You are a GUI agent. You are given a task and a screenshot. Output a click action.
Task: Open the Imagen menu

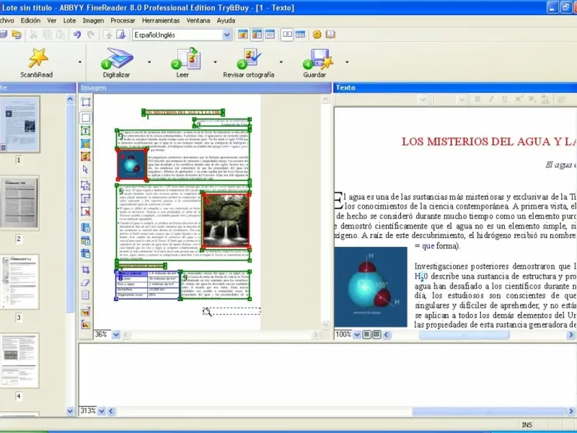tap(93, 21)
